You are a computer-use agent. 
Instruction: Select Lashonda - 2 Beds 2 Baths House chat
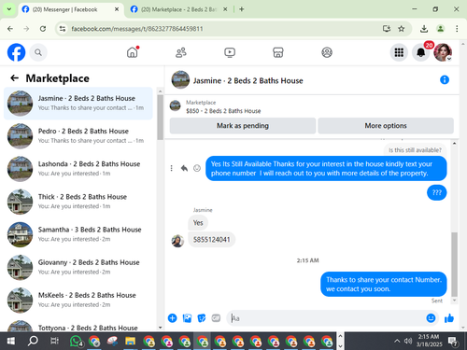click(78, 169)
